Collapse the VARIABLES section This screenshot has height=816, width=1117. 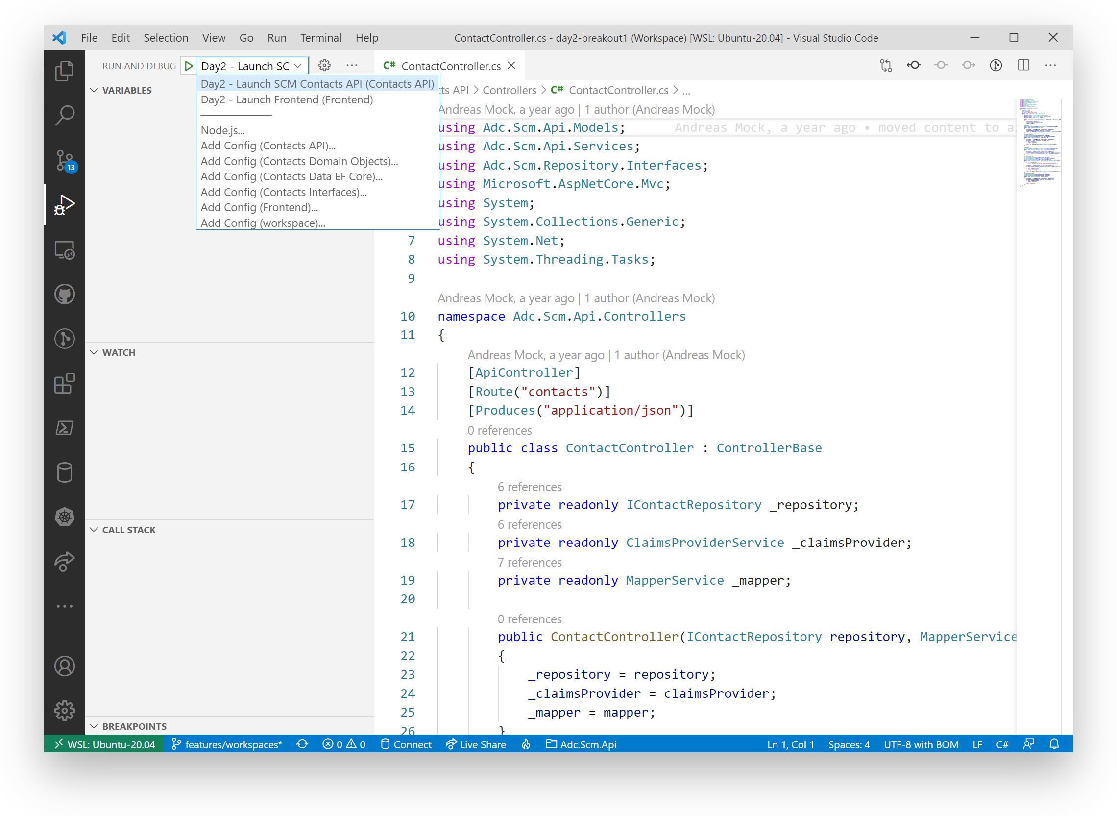point(95,90)
